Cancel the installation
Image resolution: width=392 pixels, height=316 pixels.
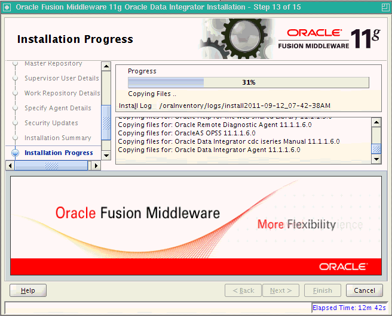point(365,290)
